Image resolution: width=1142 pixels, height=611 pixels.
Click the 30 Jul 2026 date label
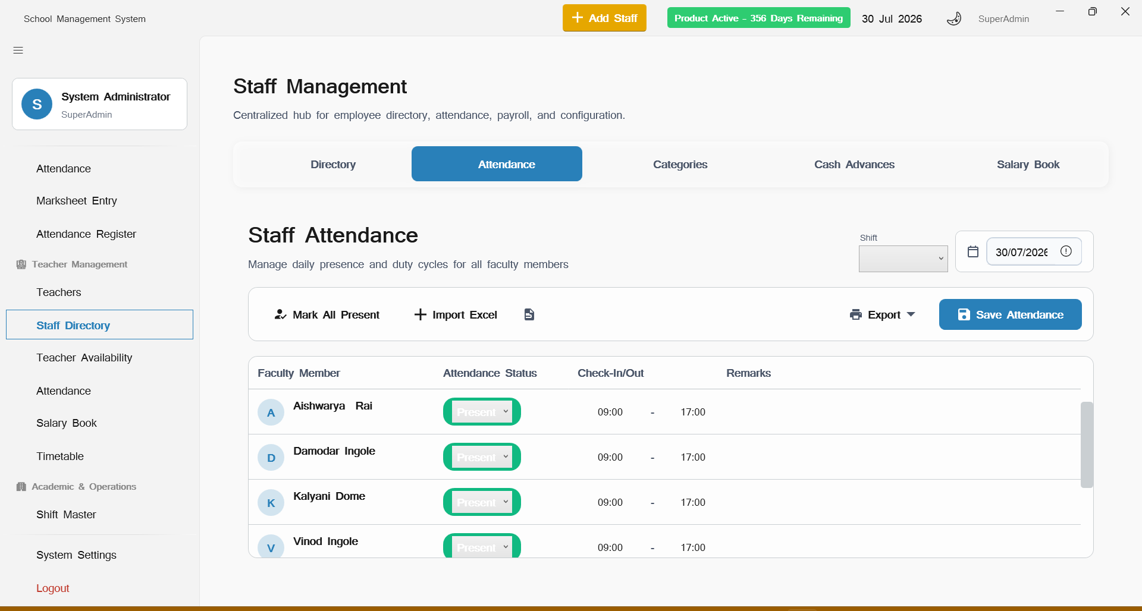[x=892, y=19]
